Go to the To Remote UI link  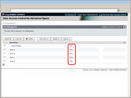[x=70, y=15]
